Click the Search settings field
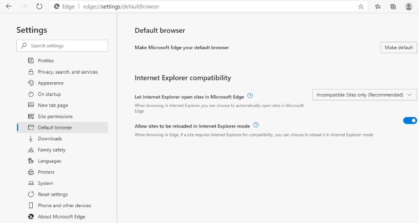 click(x=62, y=46)
